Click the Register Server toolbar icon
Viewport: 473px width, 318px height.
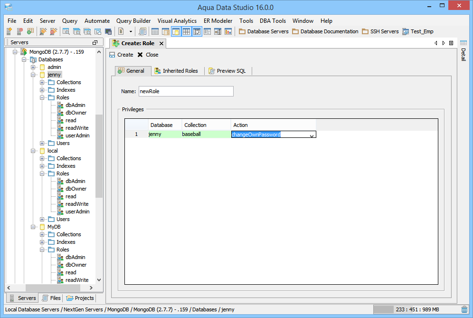9,31
